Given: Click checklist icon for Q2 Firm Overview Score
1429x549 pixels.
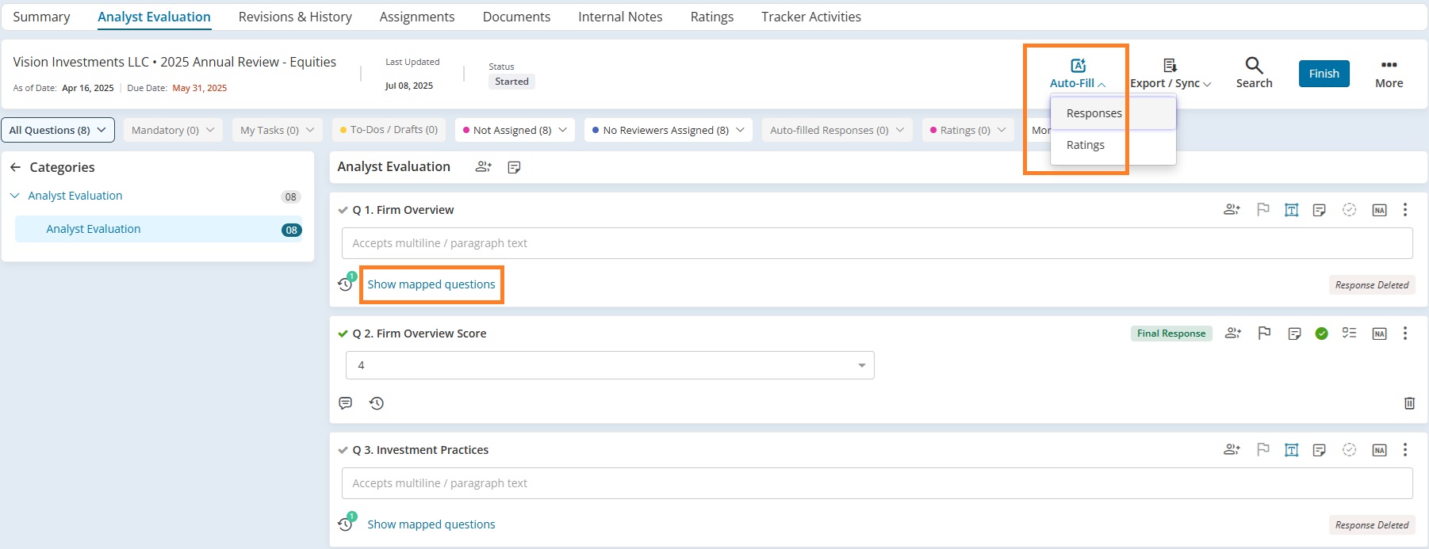Looking at the screenshot, I should 1349,334.
